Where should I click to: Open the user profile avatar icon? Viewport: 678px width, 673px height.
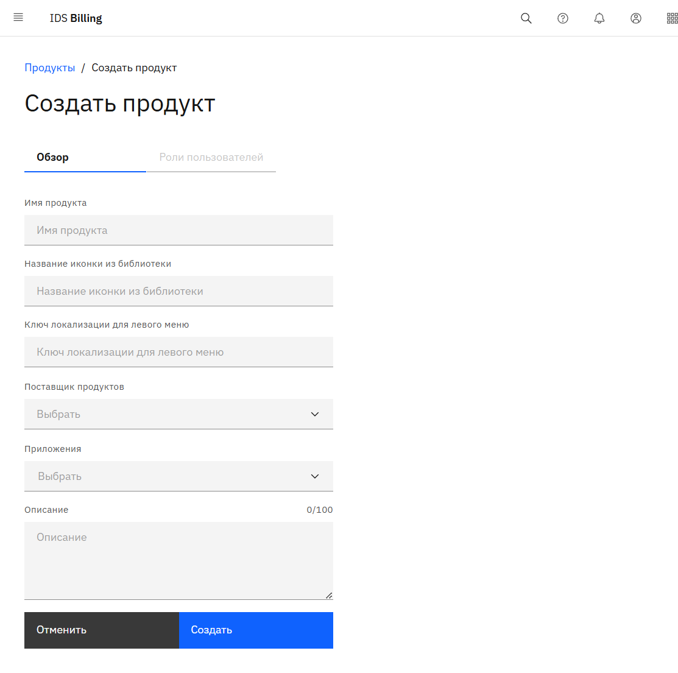(x=636, y=18)
